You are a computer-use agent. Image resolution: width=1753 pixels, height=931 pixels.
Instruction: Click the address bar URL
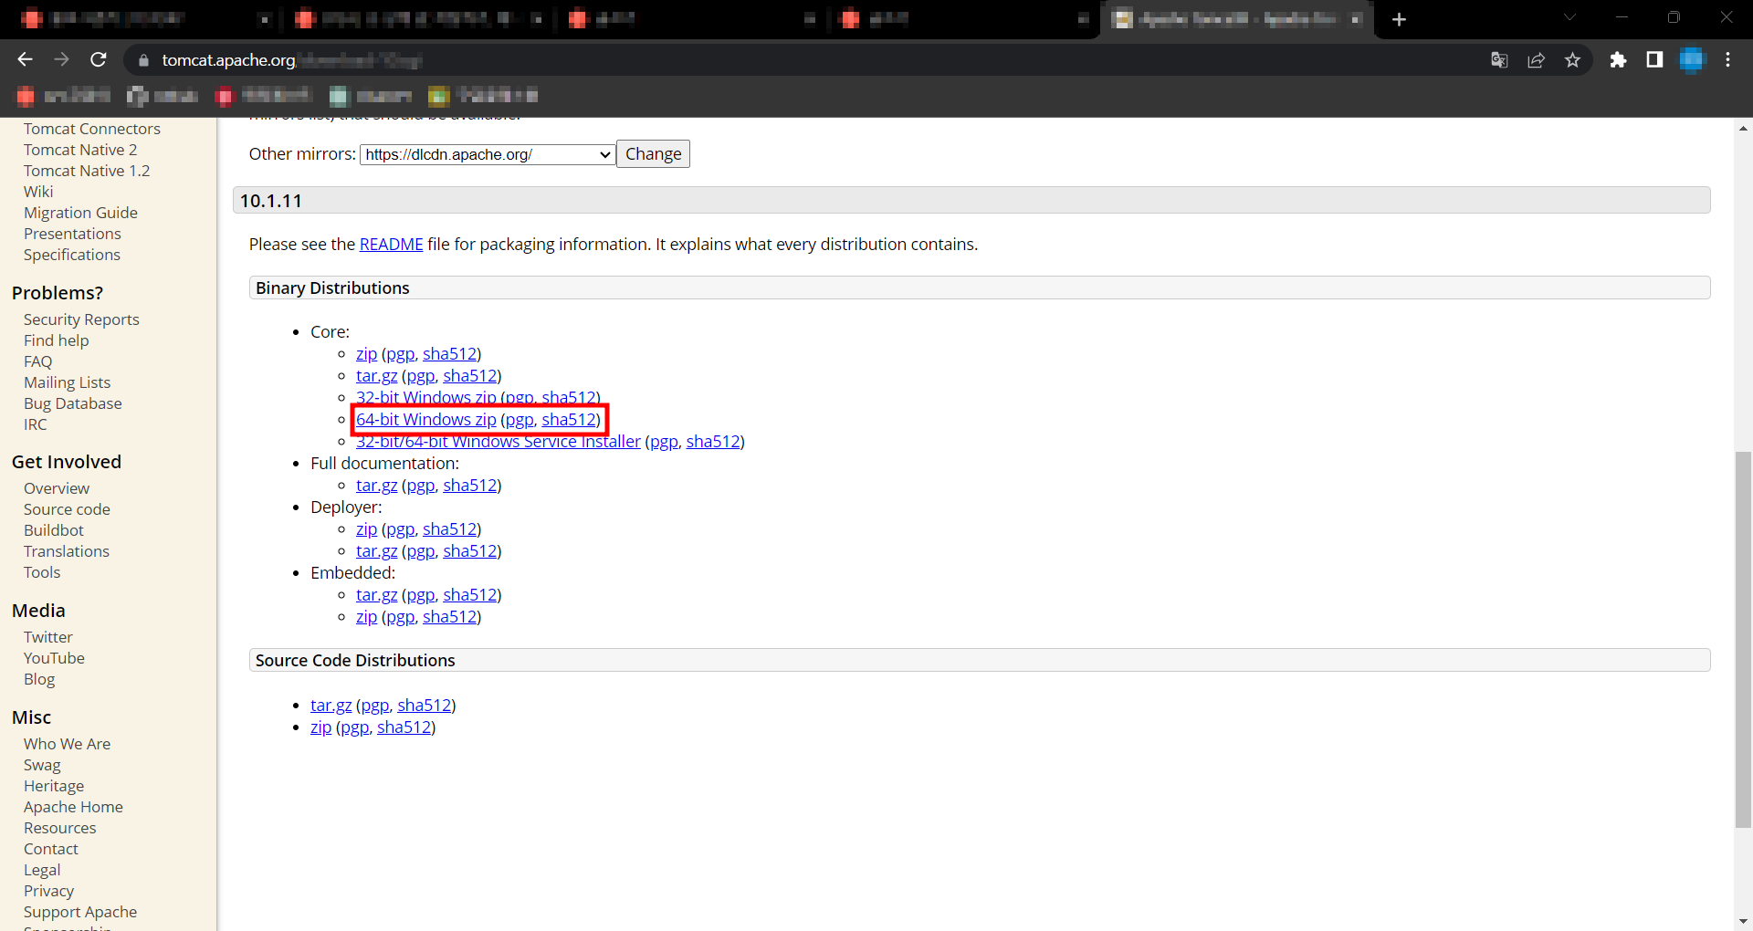click(x=292, y=60)
